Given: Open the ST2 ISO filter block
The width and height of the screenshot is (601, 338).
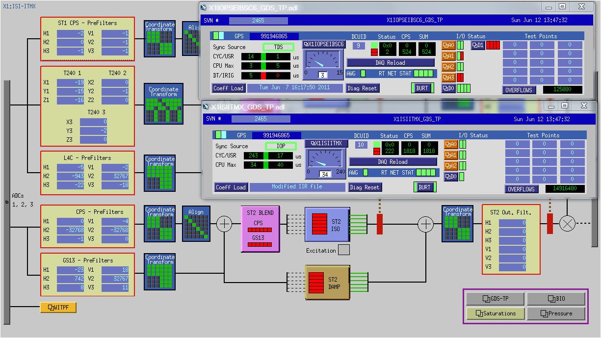Looking at the screenshot, I should pyautogui.click(x=327, y=224).
